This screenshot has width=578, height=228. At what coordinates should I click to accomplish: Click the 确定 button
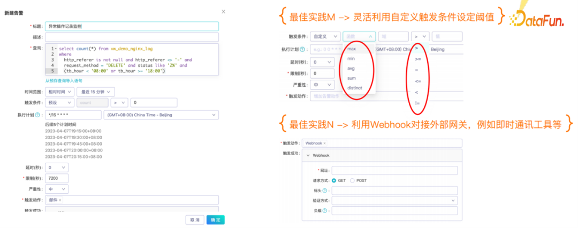pos(215,219)
